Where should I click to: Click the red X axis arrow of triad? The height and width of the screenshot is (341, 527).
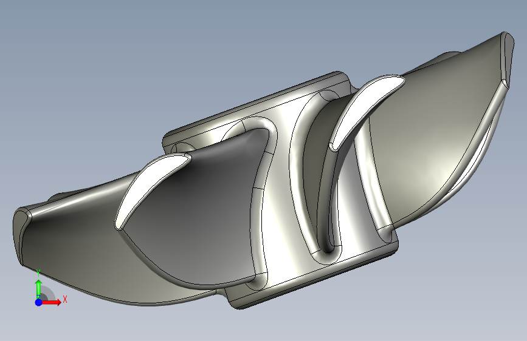click(51, 302)
